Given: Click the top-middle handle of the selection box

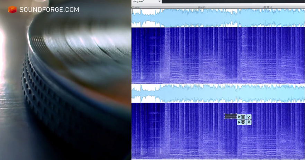Looking at the screenshot, I should pos(231,114).
